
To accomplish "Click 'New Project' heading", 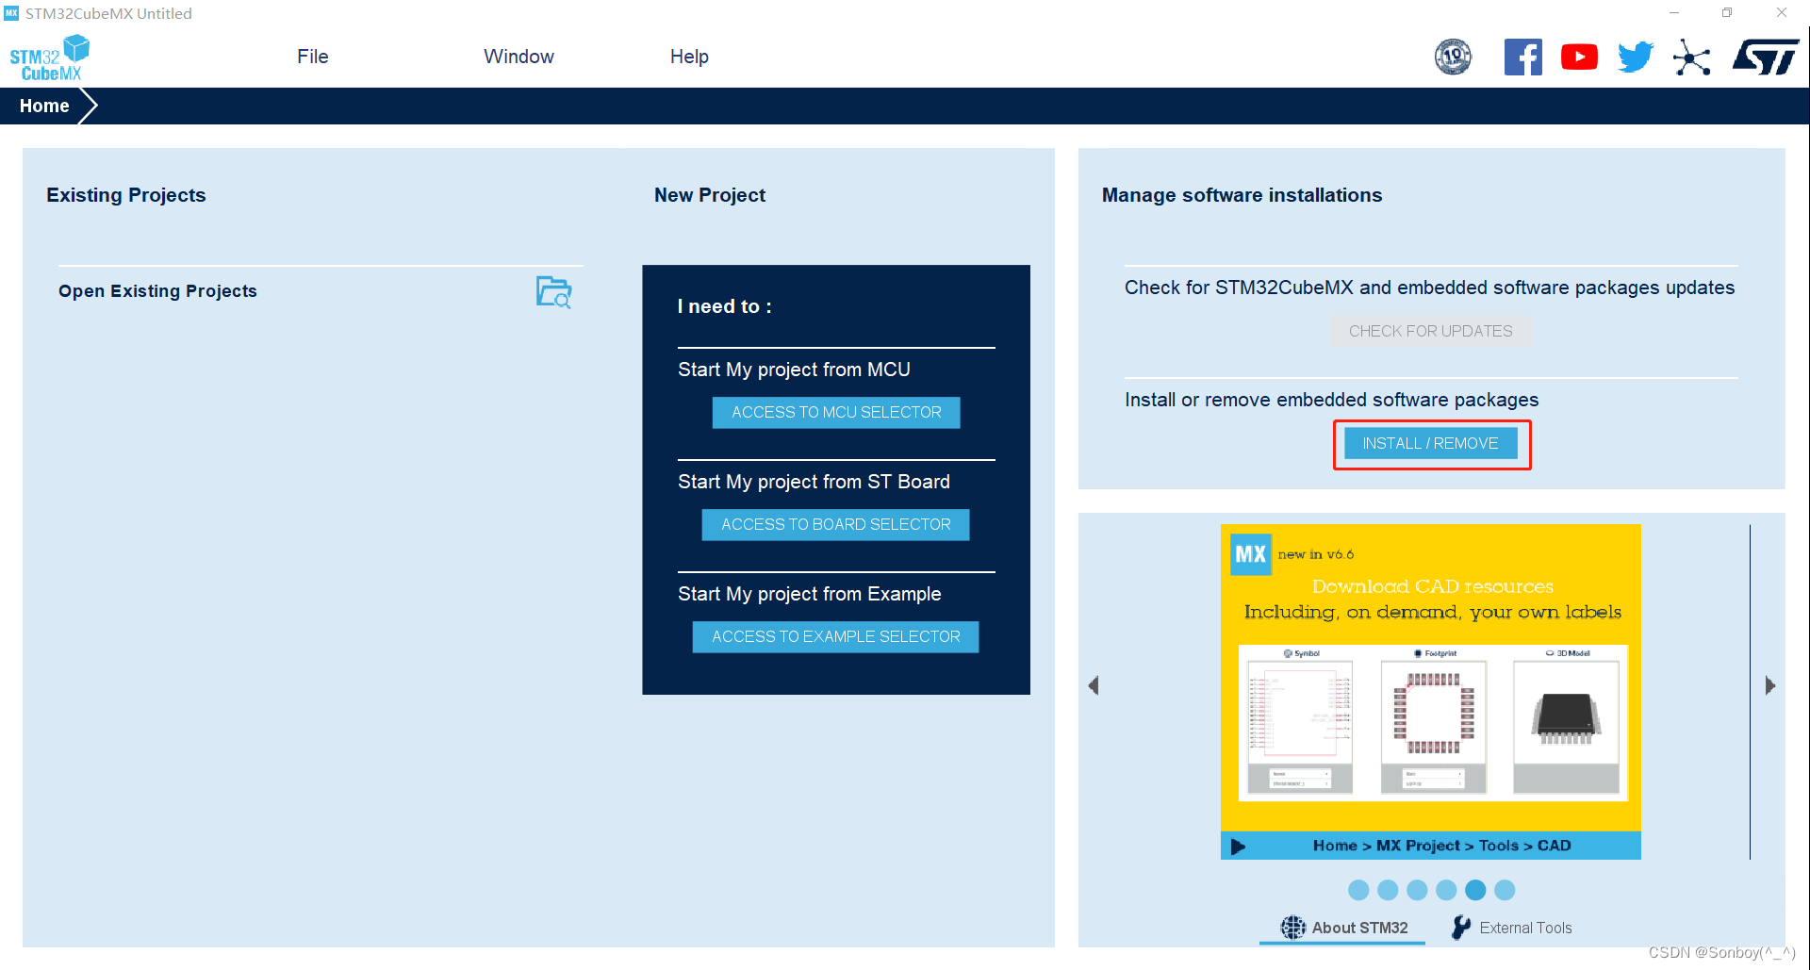I will [x=710, y=195].
